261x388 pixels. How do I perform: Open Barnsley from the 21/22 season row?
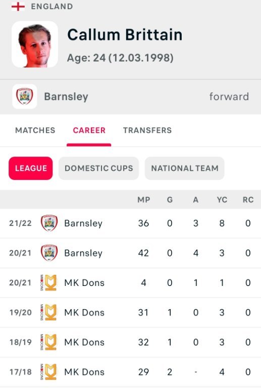coord(83,223)
